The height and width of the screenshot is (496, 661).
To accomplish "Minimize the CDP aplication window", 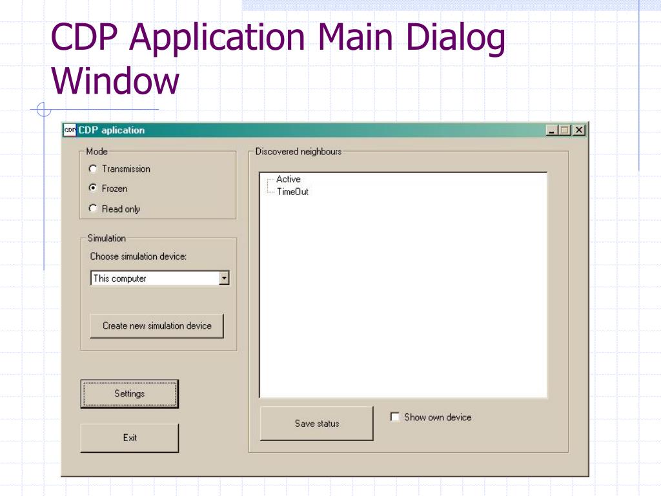I will coord(551,130).
